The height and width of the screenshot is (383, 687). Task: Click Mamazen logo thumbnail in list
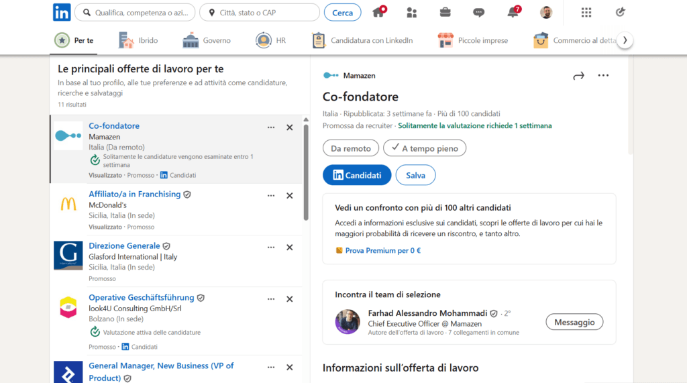(x=68, y=136)
